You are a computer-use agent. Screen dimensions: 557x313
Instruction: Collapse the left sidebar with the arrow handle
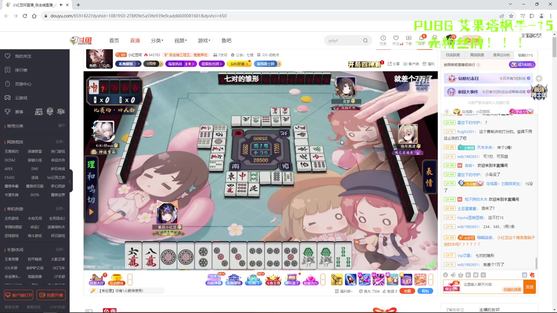click(x=70, y=181)
